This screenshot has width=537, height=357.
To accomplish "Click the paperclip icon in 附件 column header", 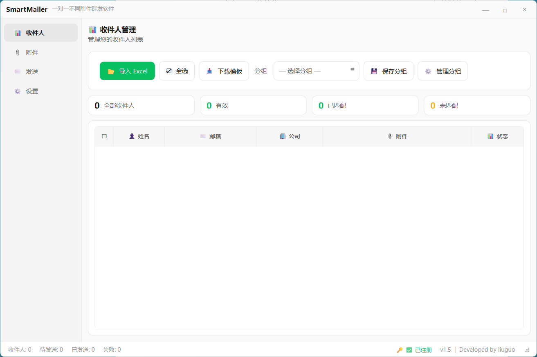I will 390,136.
